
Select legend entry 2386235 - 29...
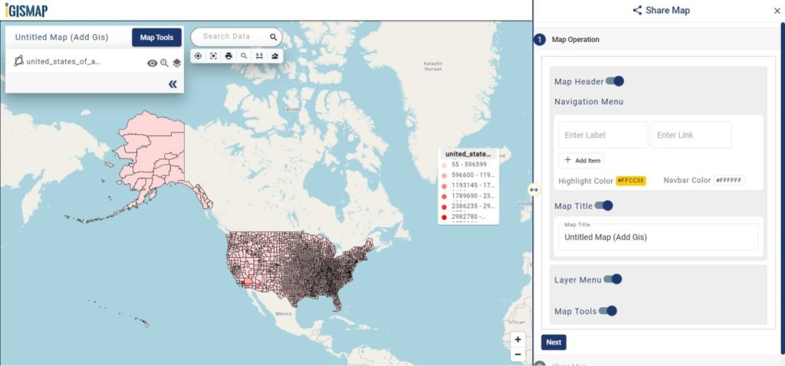468,207
